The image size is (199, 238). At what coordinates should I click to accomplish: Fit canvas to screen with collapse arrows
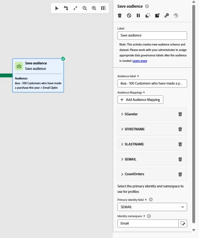coord(75,8)
